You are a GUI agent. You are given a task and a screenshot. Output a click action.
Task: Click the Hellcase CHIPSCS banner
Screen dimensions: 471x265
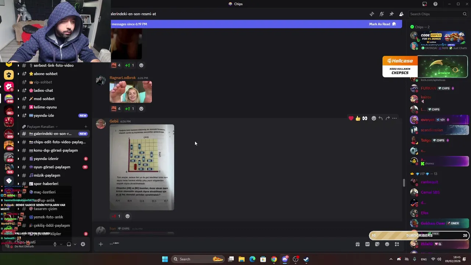tap(425, 67)
